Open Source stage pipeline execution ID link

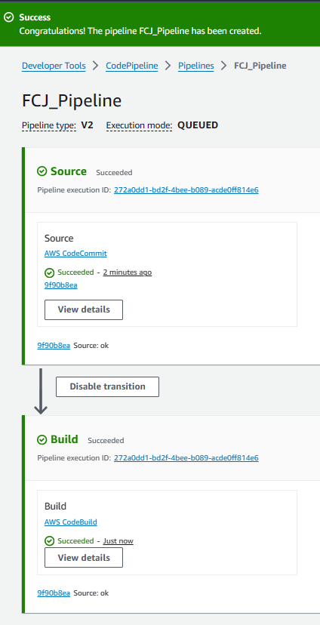point(186,190)
